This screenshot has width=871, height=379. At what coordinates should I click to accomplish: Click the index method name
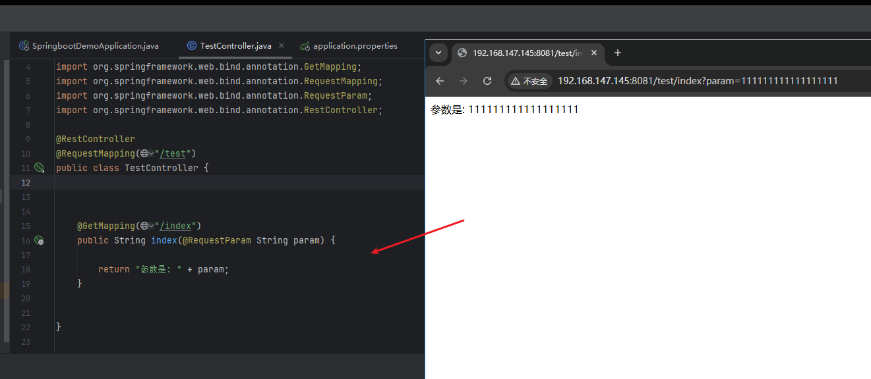coord(164,240)
